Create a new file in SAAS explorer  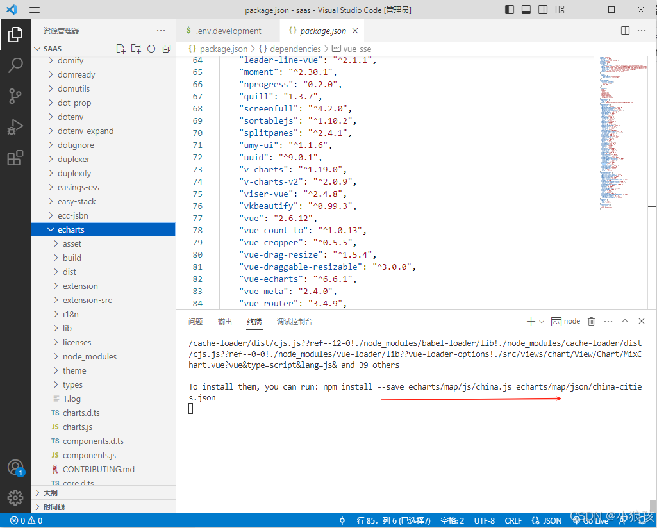click(x=121, y=49)
